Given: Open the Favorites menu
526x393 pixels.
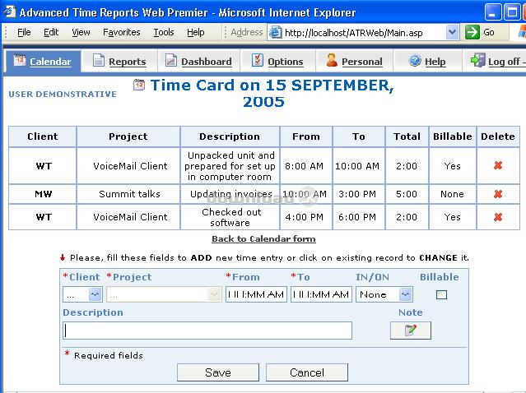Looking at the screenshot, I should point(122,32).
